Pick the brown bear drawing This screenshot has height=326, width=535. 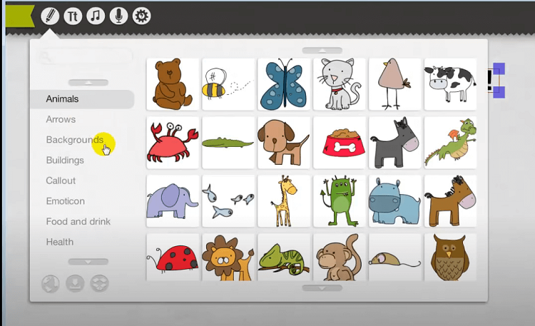173,84
